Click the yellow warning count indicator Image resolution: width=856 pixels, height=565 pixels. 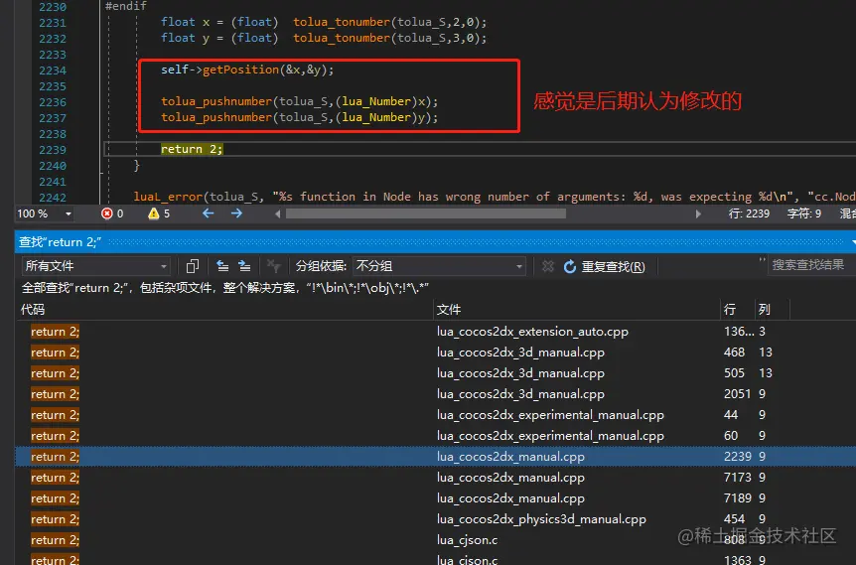tap(160, 213)
